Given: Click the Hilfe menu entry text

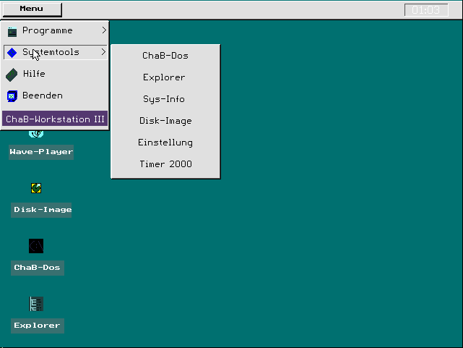Looking at the screenshot, I should (34, 74).
